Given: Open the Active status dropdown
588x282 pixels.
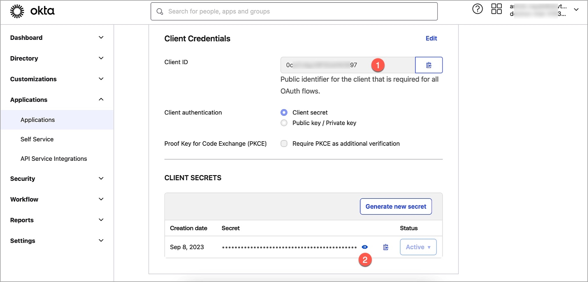Looking at the screenshot, I should (x=418, y=247).
